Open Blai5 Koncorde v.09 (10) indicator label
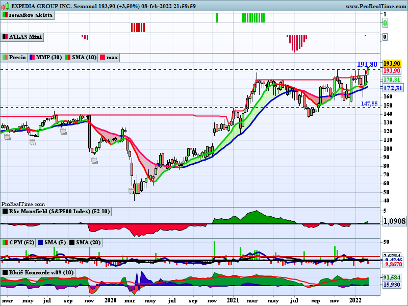 point(38,273)
